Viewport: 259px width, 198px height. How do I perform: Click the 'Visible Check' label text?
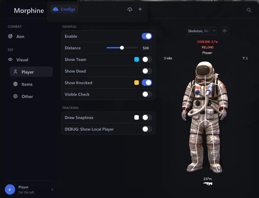point(77,94)
